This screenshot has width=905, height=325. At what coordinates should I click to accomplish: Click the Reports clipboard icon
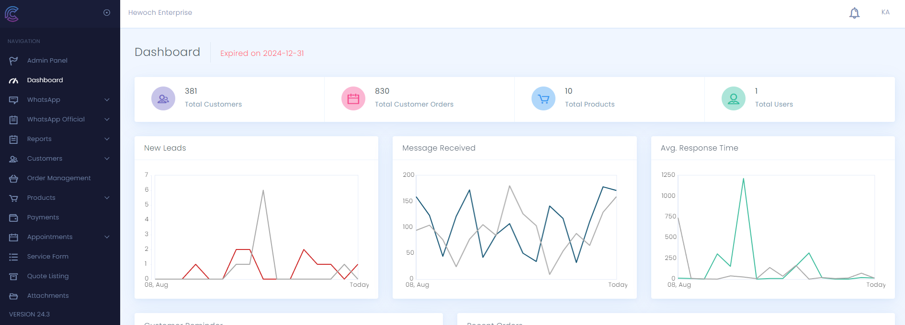click(x=13, y=139)
